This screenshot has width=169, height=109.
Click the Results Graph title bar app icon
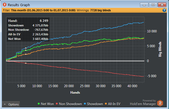point(5,5)
